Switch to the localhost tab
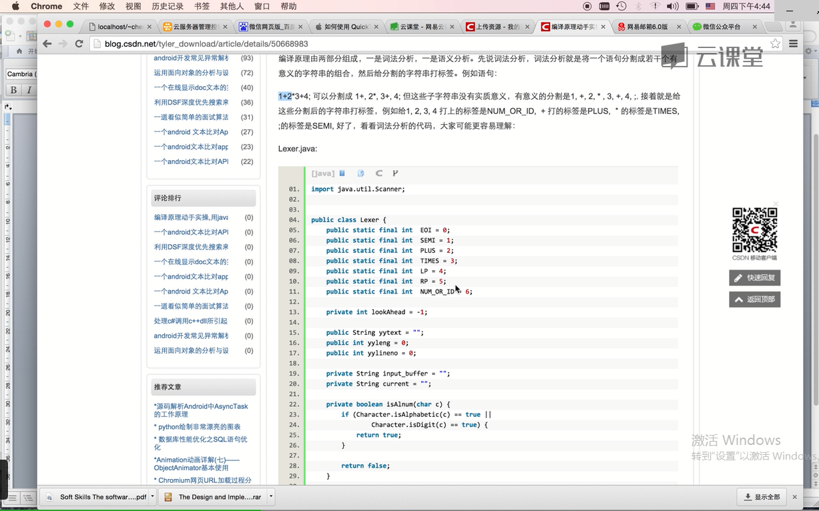 pyautogui.click(x=117, y=27)
